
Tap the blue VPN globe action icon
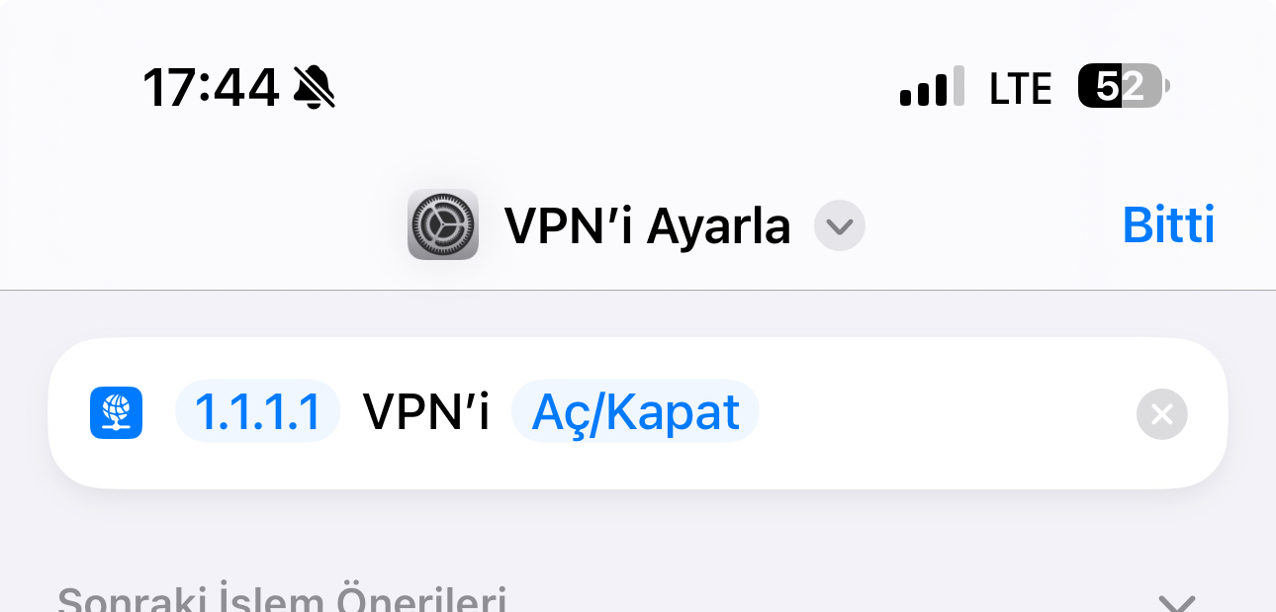[117, 412]
